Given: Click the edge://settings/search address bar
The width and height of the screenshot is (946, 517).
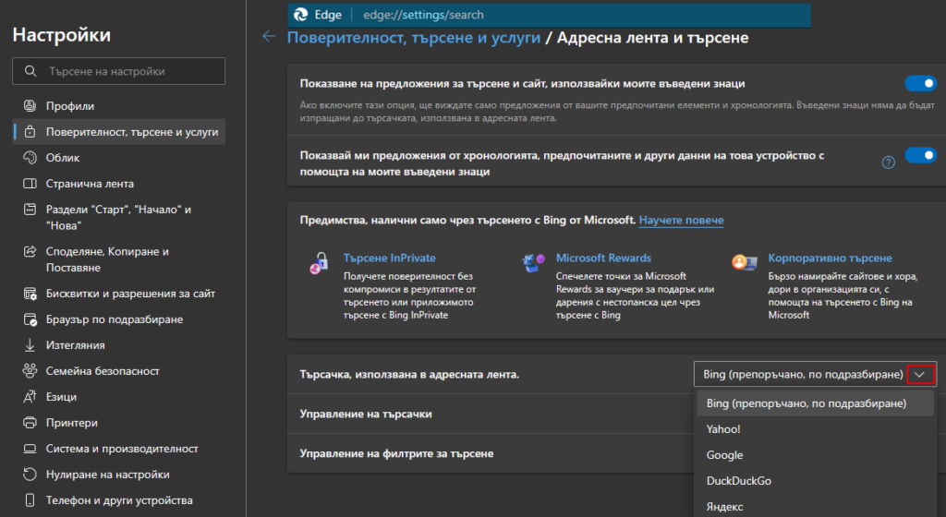Looking at the screenshot, I should point(549,15).
